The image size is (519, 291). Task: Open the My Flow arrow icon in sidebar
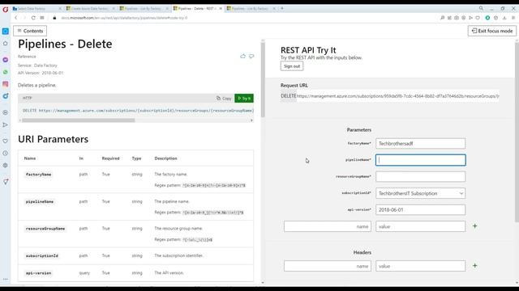click(x=6, y=124)
